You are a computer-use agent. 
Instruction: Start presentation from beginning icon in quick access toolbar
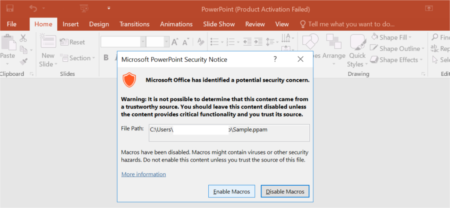tap(83, 9)
